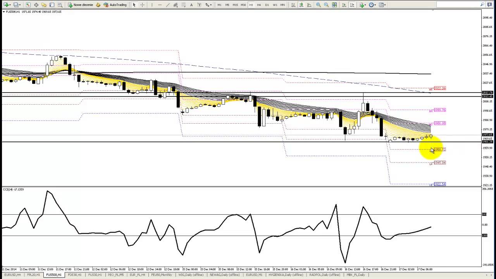Switch to H4 timeframe
This screenshot has height=279, width=496.
pyautogui.click(x=259, y=5)
